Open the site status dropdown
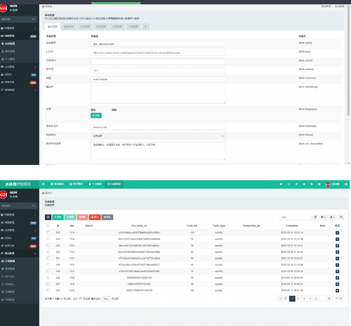The image size is (351, 326). [158, 136]
